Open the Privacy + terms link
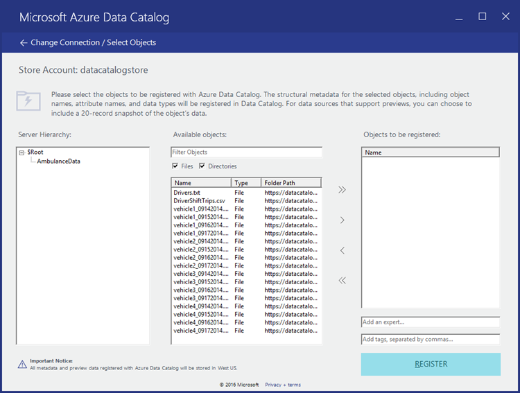 (283, 385)
